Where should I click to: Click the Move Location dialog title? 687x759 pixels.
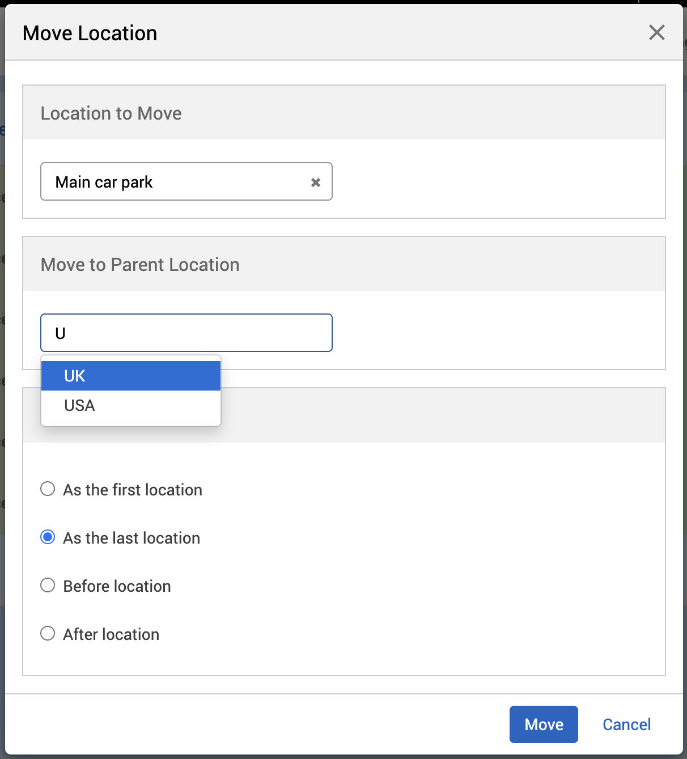pos(90,33)
